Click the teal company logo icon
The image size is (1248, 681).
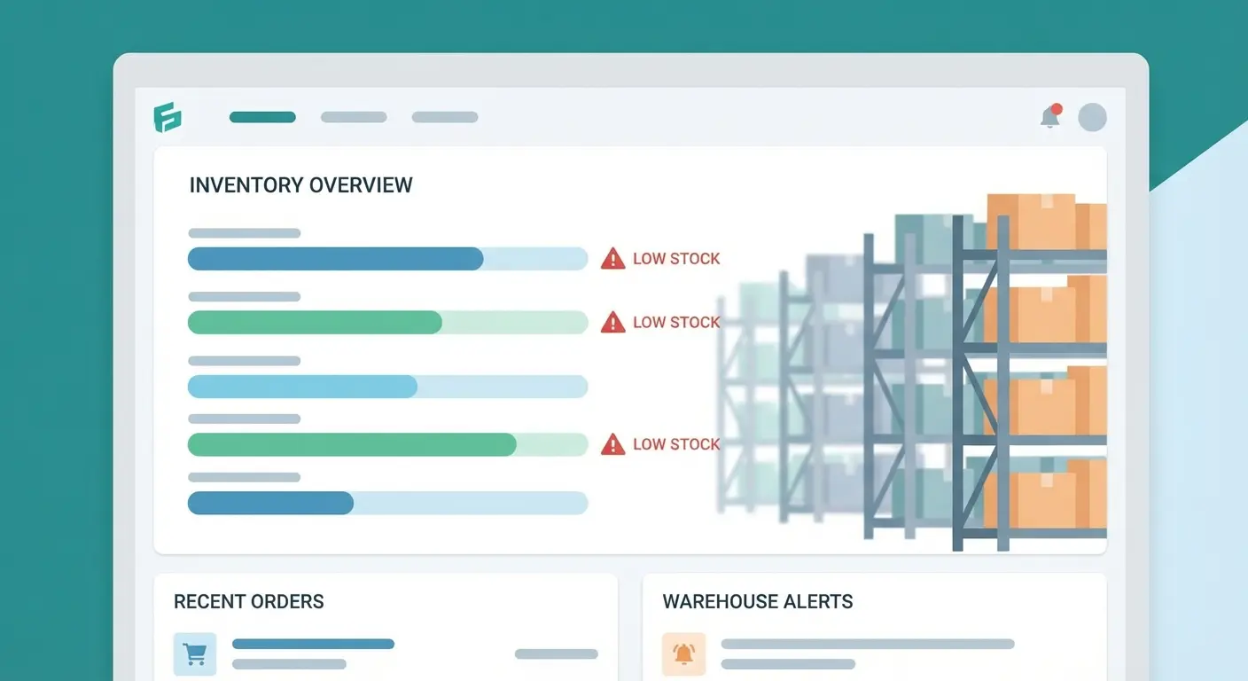(168, 116)
